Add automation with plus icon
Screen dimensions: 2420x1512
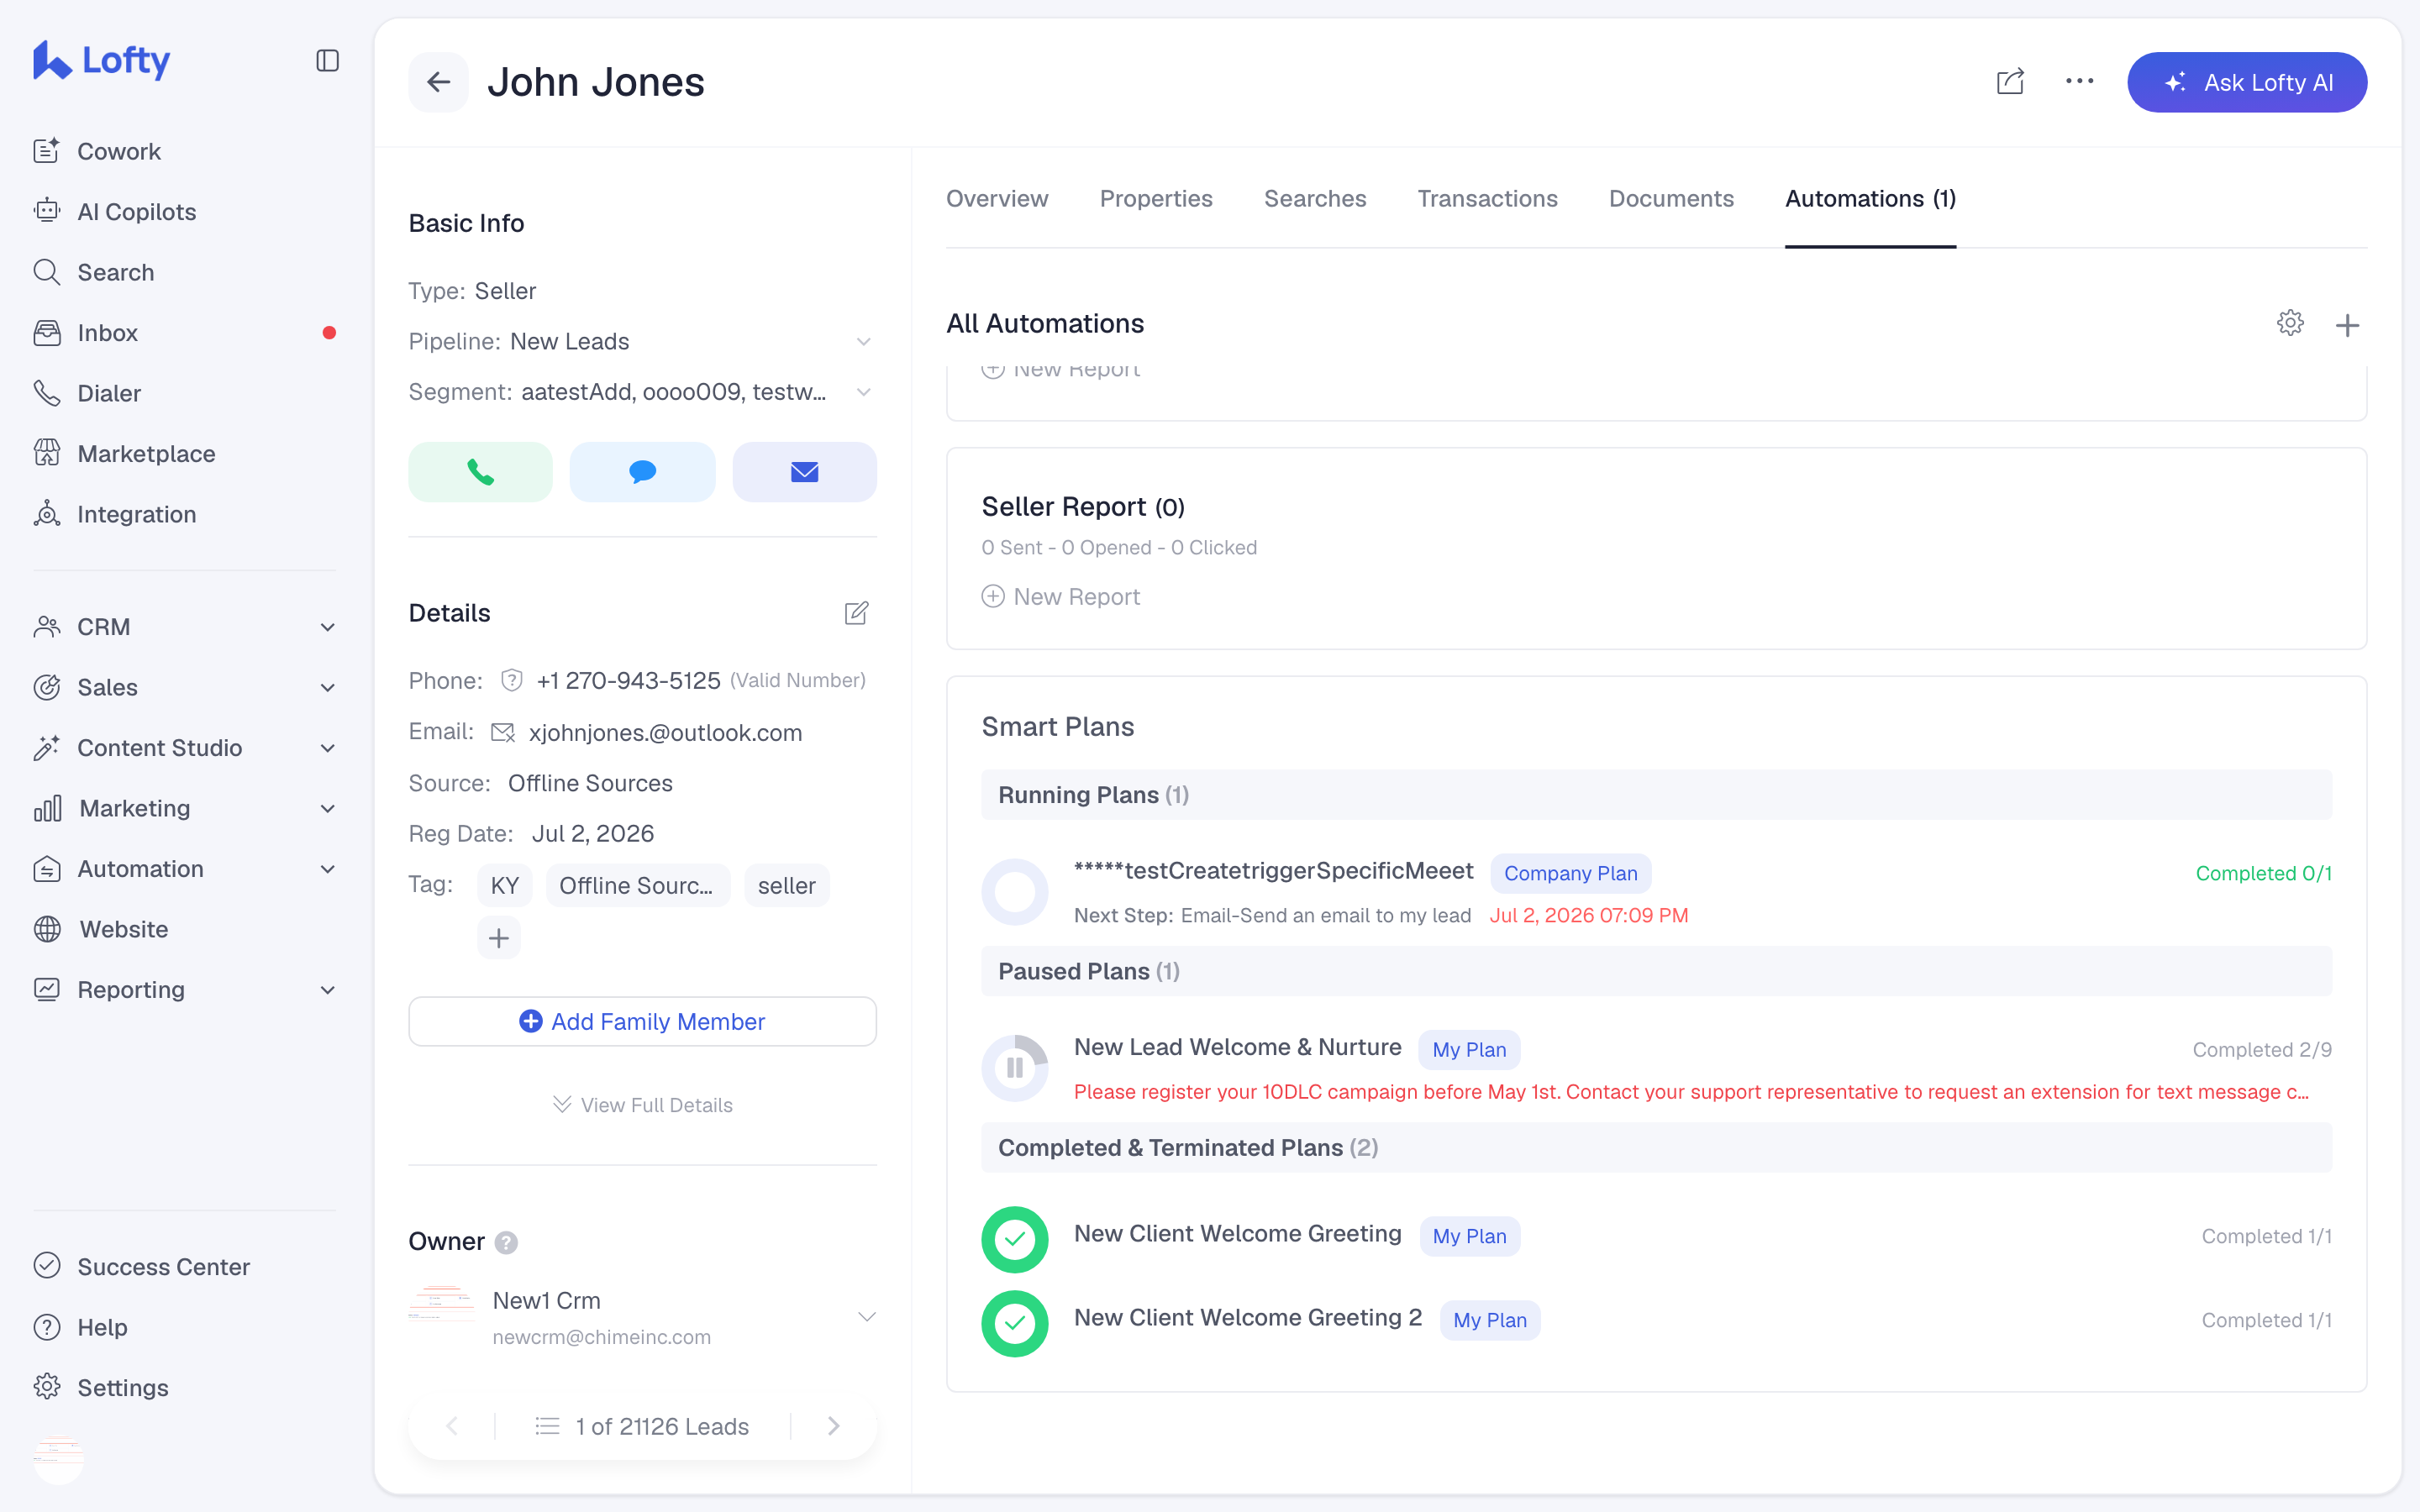coord(2347,325)
